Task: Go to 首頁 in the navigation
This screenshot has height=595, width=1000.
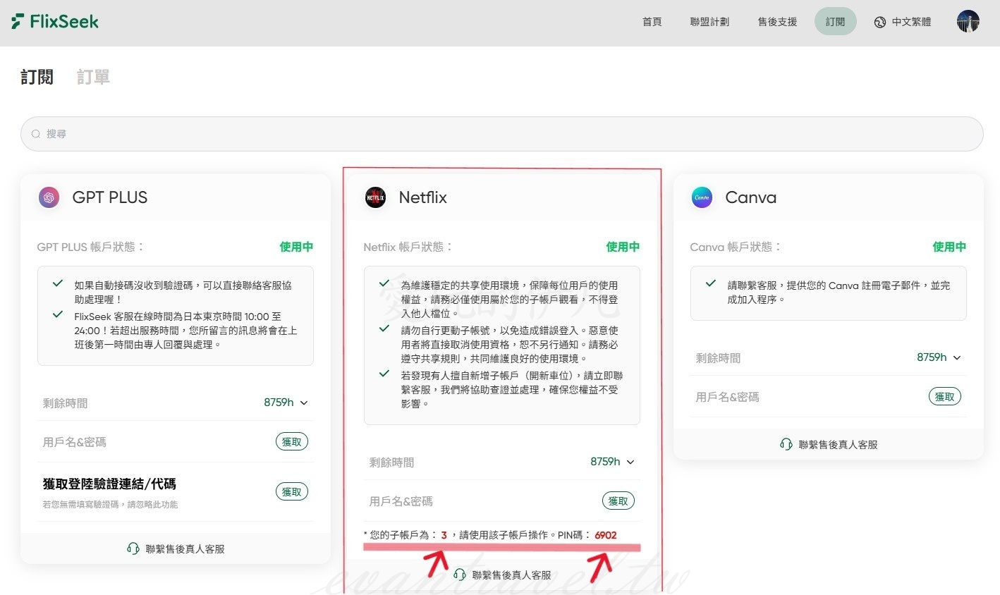Action: click(652, 22)
